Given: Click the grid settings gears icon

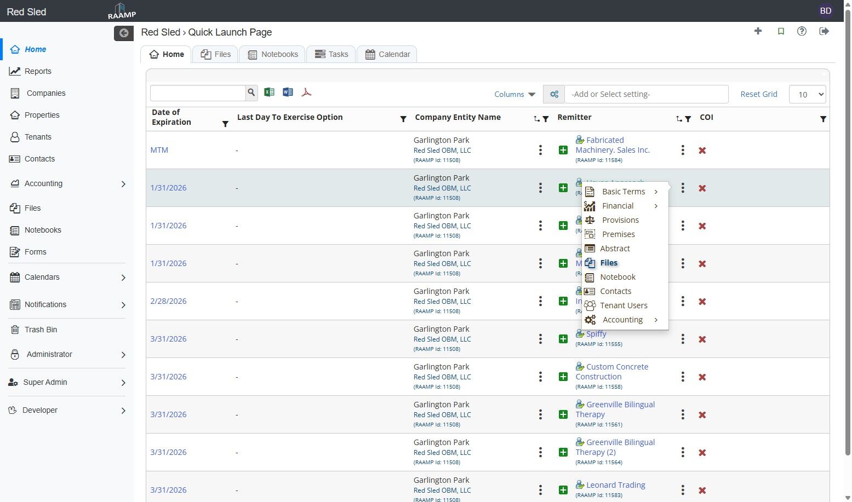Looking at the screenshot, I should (554, 94).
